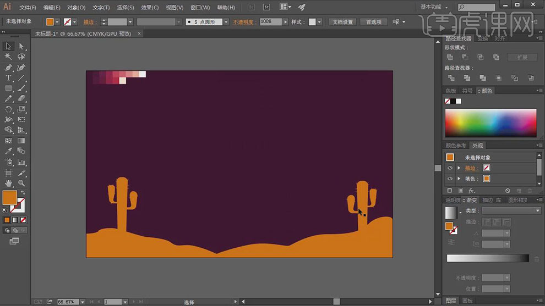Pick the Eyedropper tool

9,151
